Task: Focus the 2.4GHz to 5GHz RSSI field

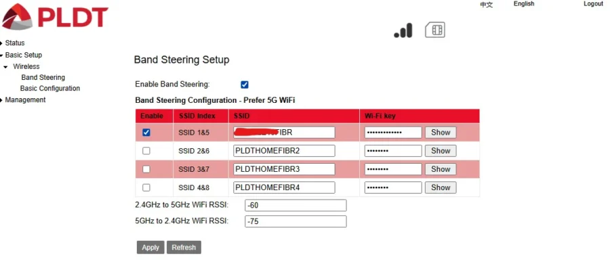Action: click(x=296, y=206)
